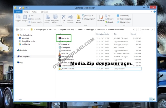Screen dimensions: 166x108
Task: Click the Yapıştır (paste) icon
Action: point(25,18)
